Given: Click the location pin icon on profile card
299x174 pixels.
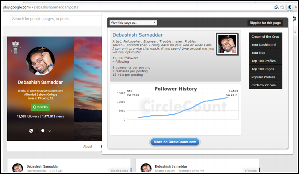Looking at the screenshot, I should pos(43,131).
